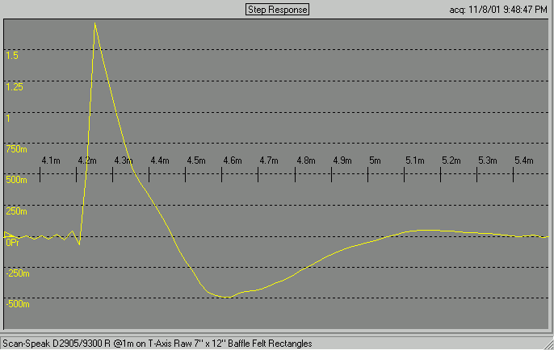Click the 4.3m time axis label
Screen dimensions: 554x350
coord(124,161)
